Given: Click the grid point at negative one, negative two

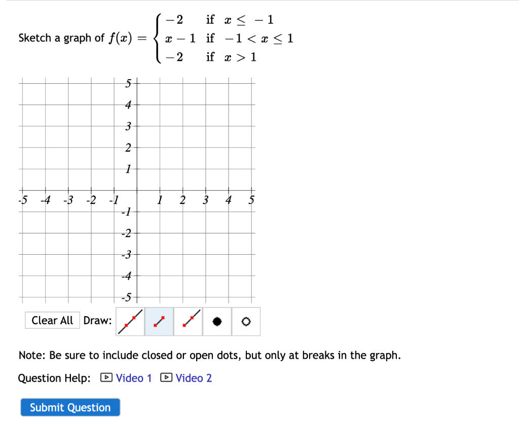Looking at the screenshot, I should [114, 233].
